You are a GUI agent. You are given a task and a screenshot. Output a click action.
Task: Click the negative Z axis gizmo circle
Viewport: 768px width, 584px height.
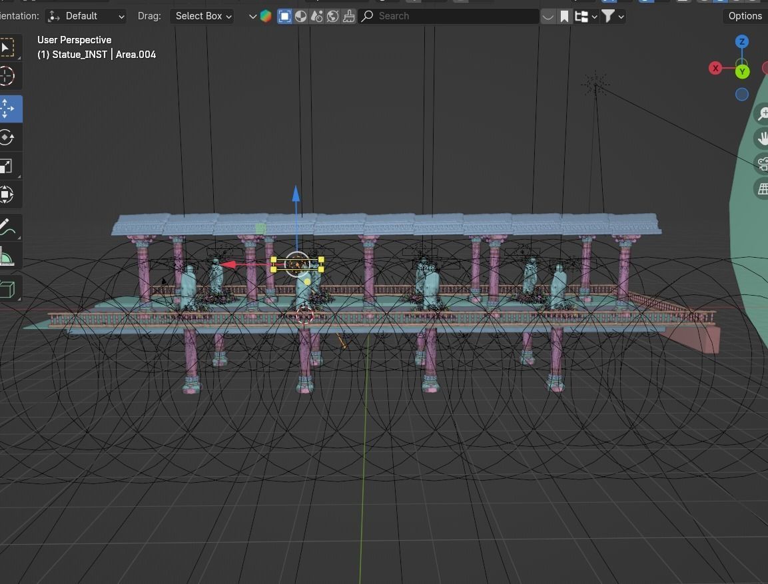click(x=742, y=95)
